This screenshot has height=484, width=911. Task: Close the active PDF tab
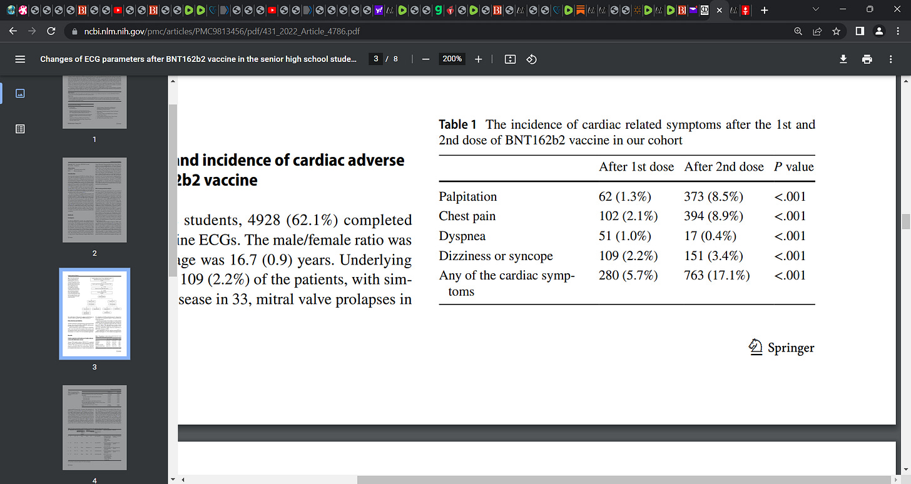point(719,10)
